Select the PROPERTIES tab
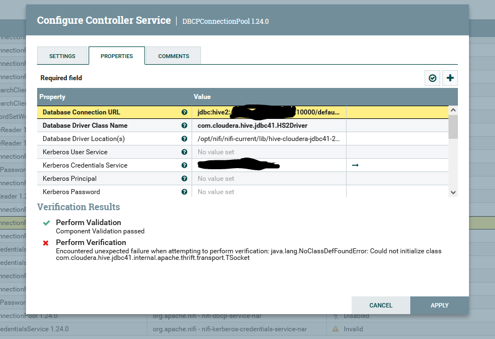 [x=117, y=56]
